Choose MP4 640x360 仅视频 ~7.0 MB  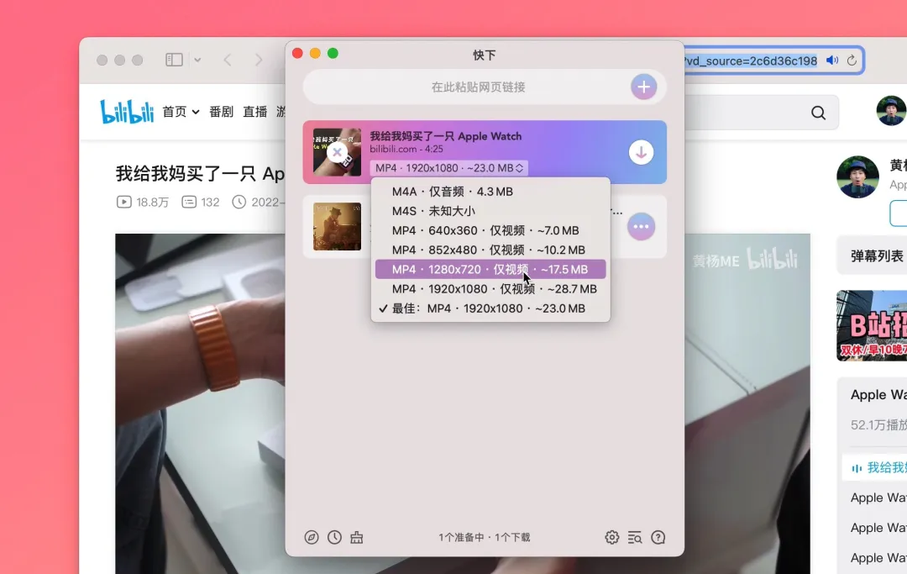(490, 230)
